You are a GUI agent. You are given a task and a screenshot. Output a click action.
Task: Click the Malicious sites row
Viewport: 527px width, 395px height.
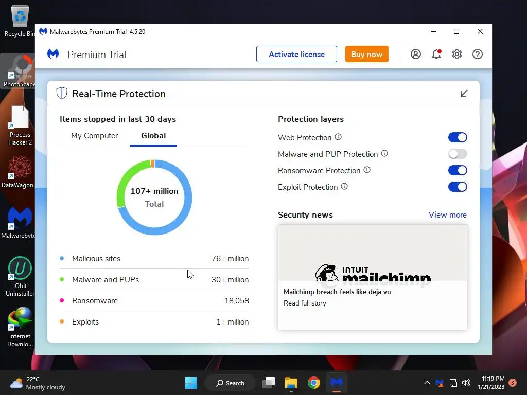click(154, 259)
